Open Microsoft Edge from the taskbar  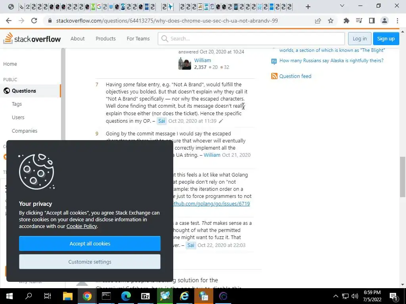coord(126,296)
